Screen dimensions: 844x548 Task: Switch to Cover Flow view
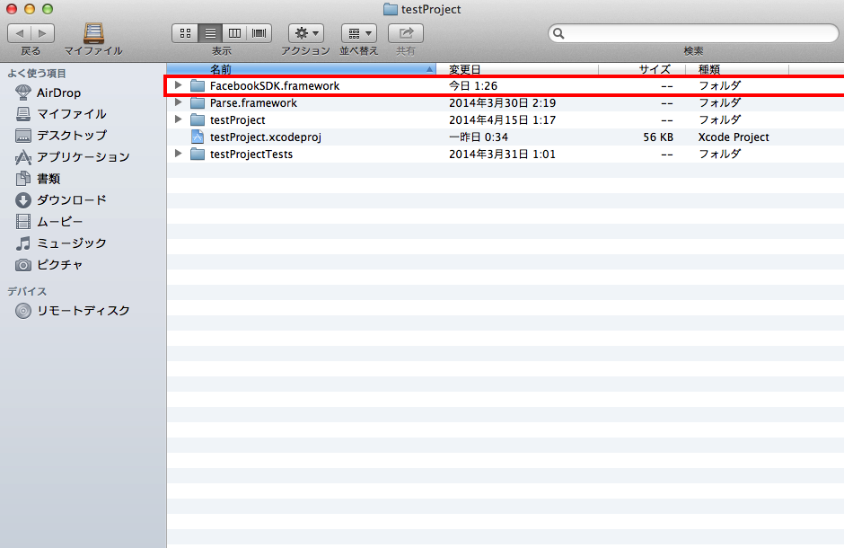tap(259, 33)
